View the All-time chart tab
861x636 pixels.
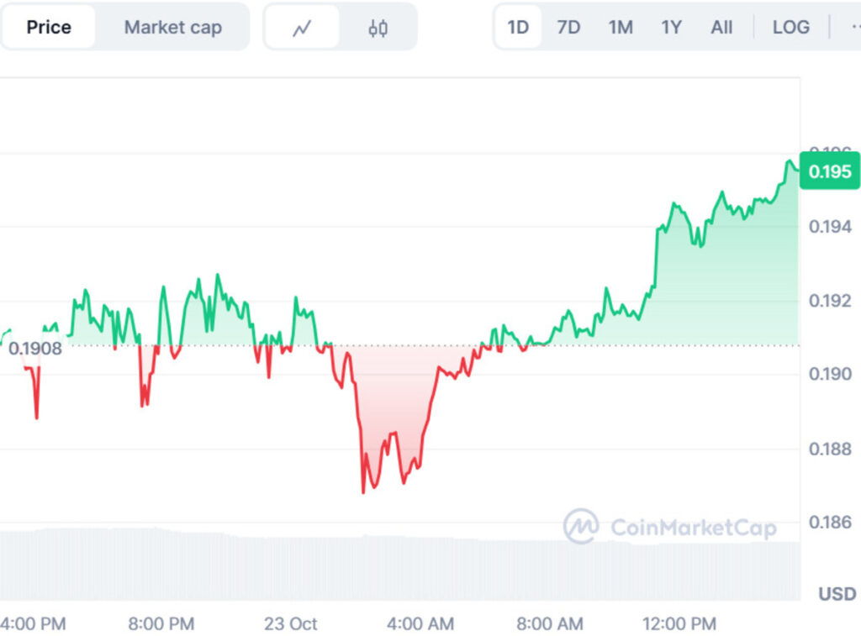pos(720,26)
